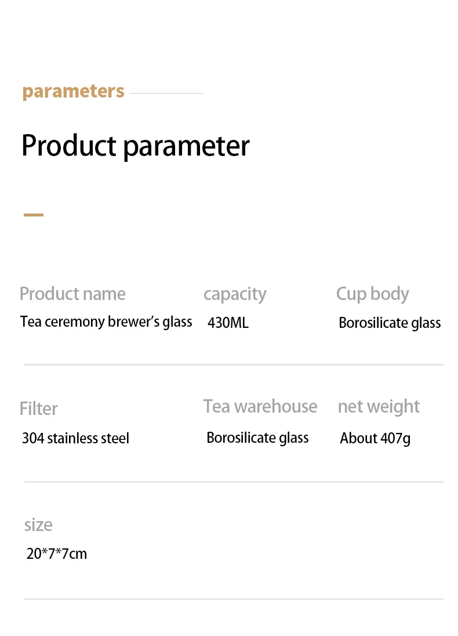Select the 'net weight' label
The width and height of the screenshot is (458, 636).
(379, 407)
